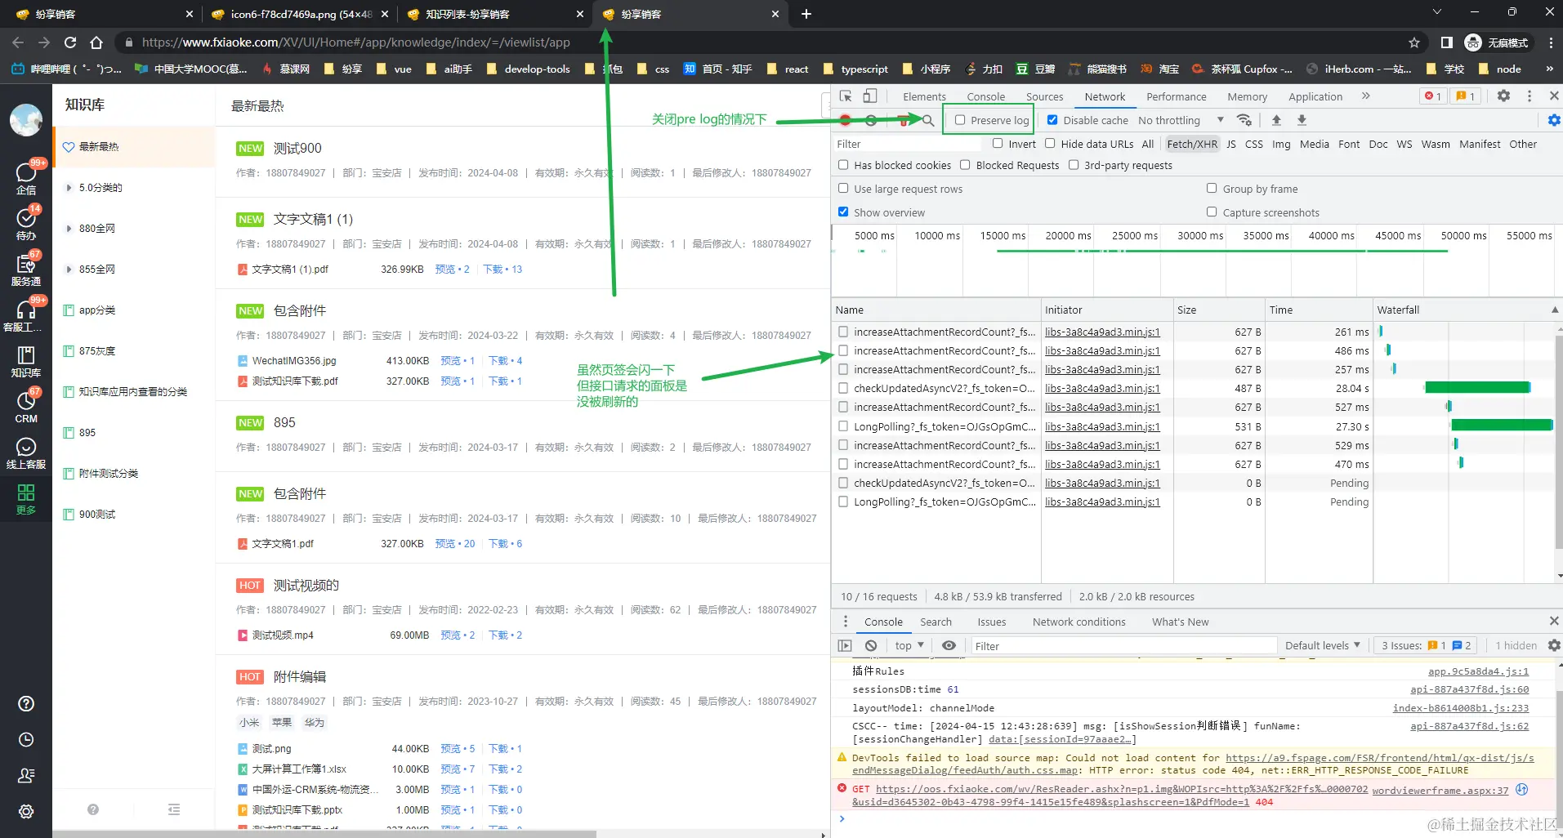Click the live expression eye icon
The height and width of the screenshot is (838, 1563).
tap(949, 645)
